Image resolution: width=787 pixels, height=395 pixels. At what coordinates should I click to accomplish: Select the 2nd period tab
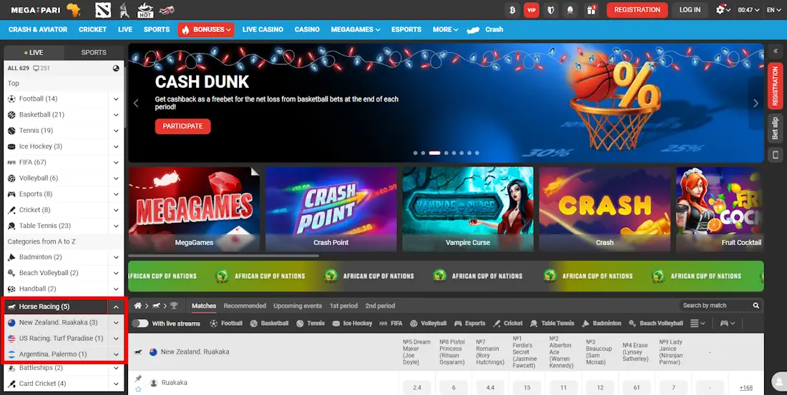[x=380, y=305]
